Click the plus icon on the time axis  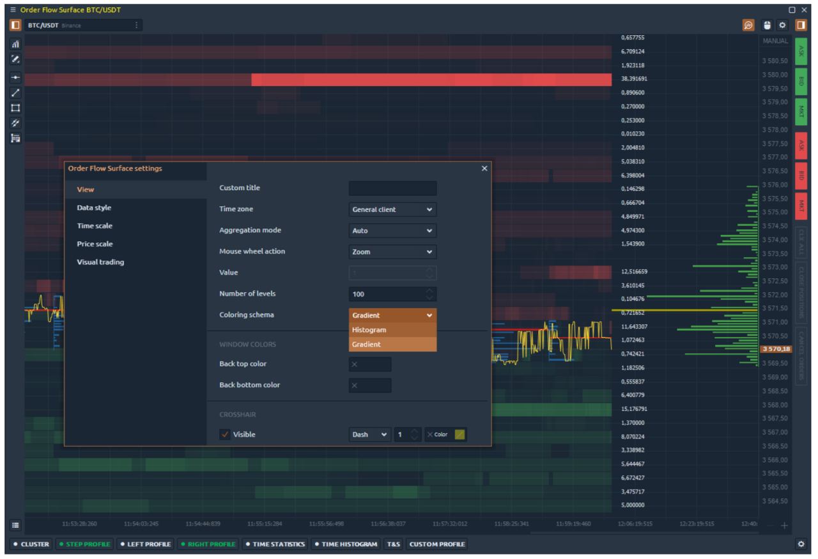pos(784,525)
